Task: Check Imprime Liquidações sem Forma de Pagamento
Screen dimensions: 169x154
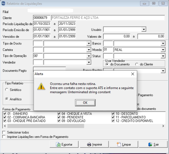Action: tap(4, 137)
